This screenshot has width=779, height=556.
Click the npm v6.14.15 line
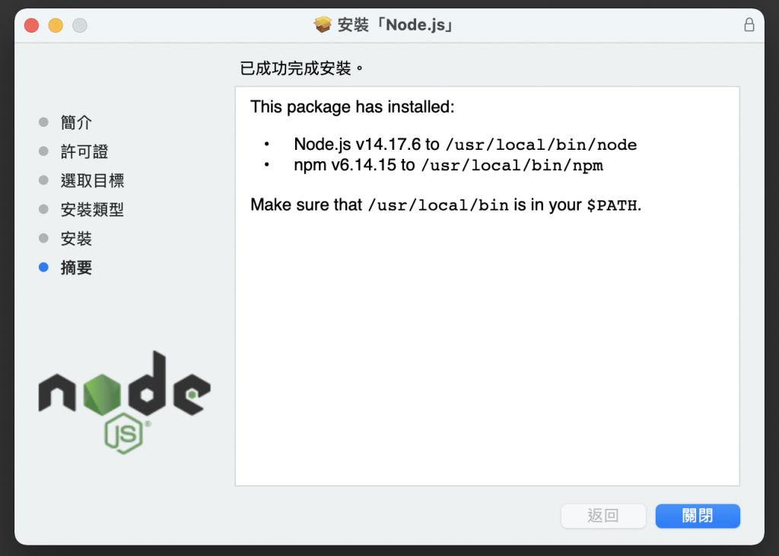click(x=448, y=165)
